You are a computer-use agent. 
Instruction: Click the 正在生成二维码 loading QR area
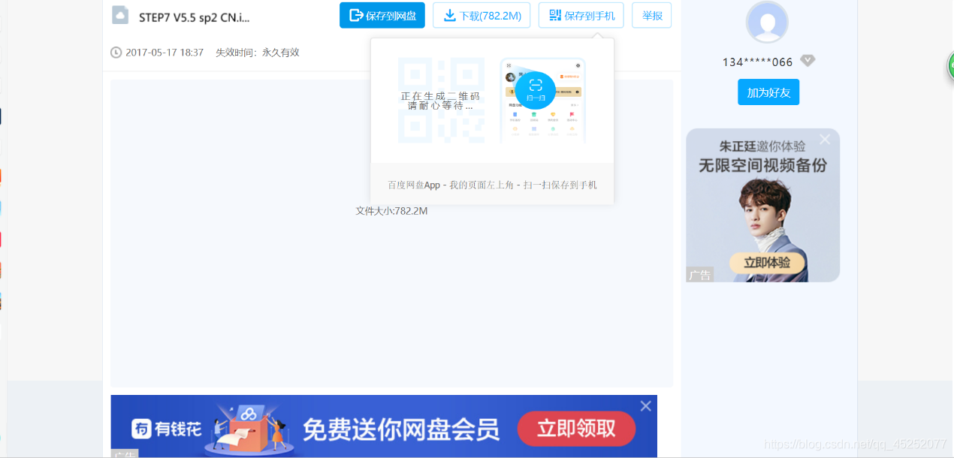point(441,100)
